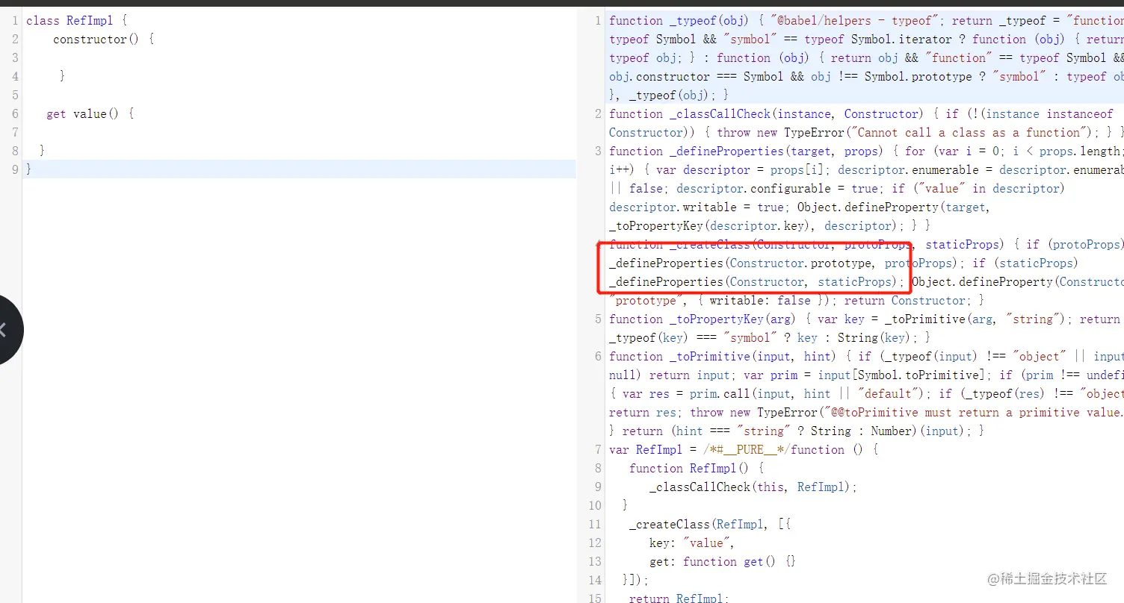Click '_classCallCheck(this, RefImpl);' line

753,487
